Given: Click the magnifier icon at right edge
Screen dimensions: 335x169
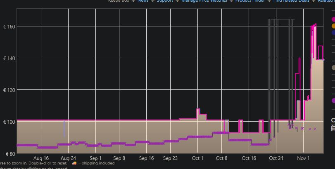Looking at the screenshot, I should click(x=333, y=120).
